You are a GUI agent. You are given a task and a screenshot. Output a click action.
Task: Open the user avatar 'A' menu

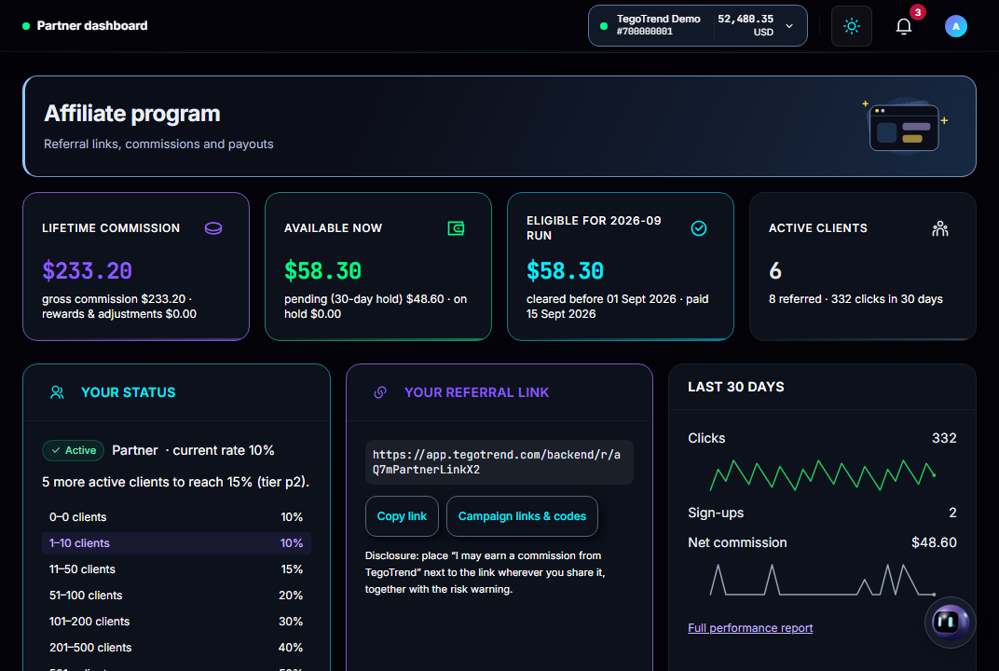956,26
